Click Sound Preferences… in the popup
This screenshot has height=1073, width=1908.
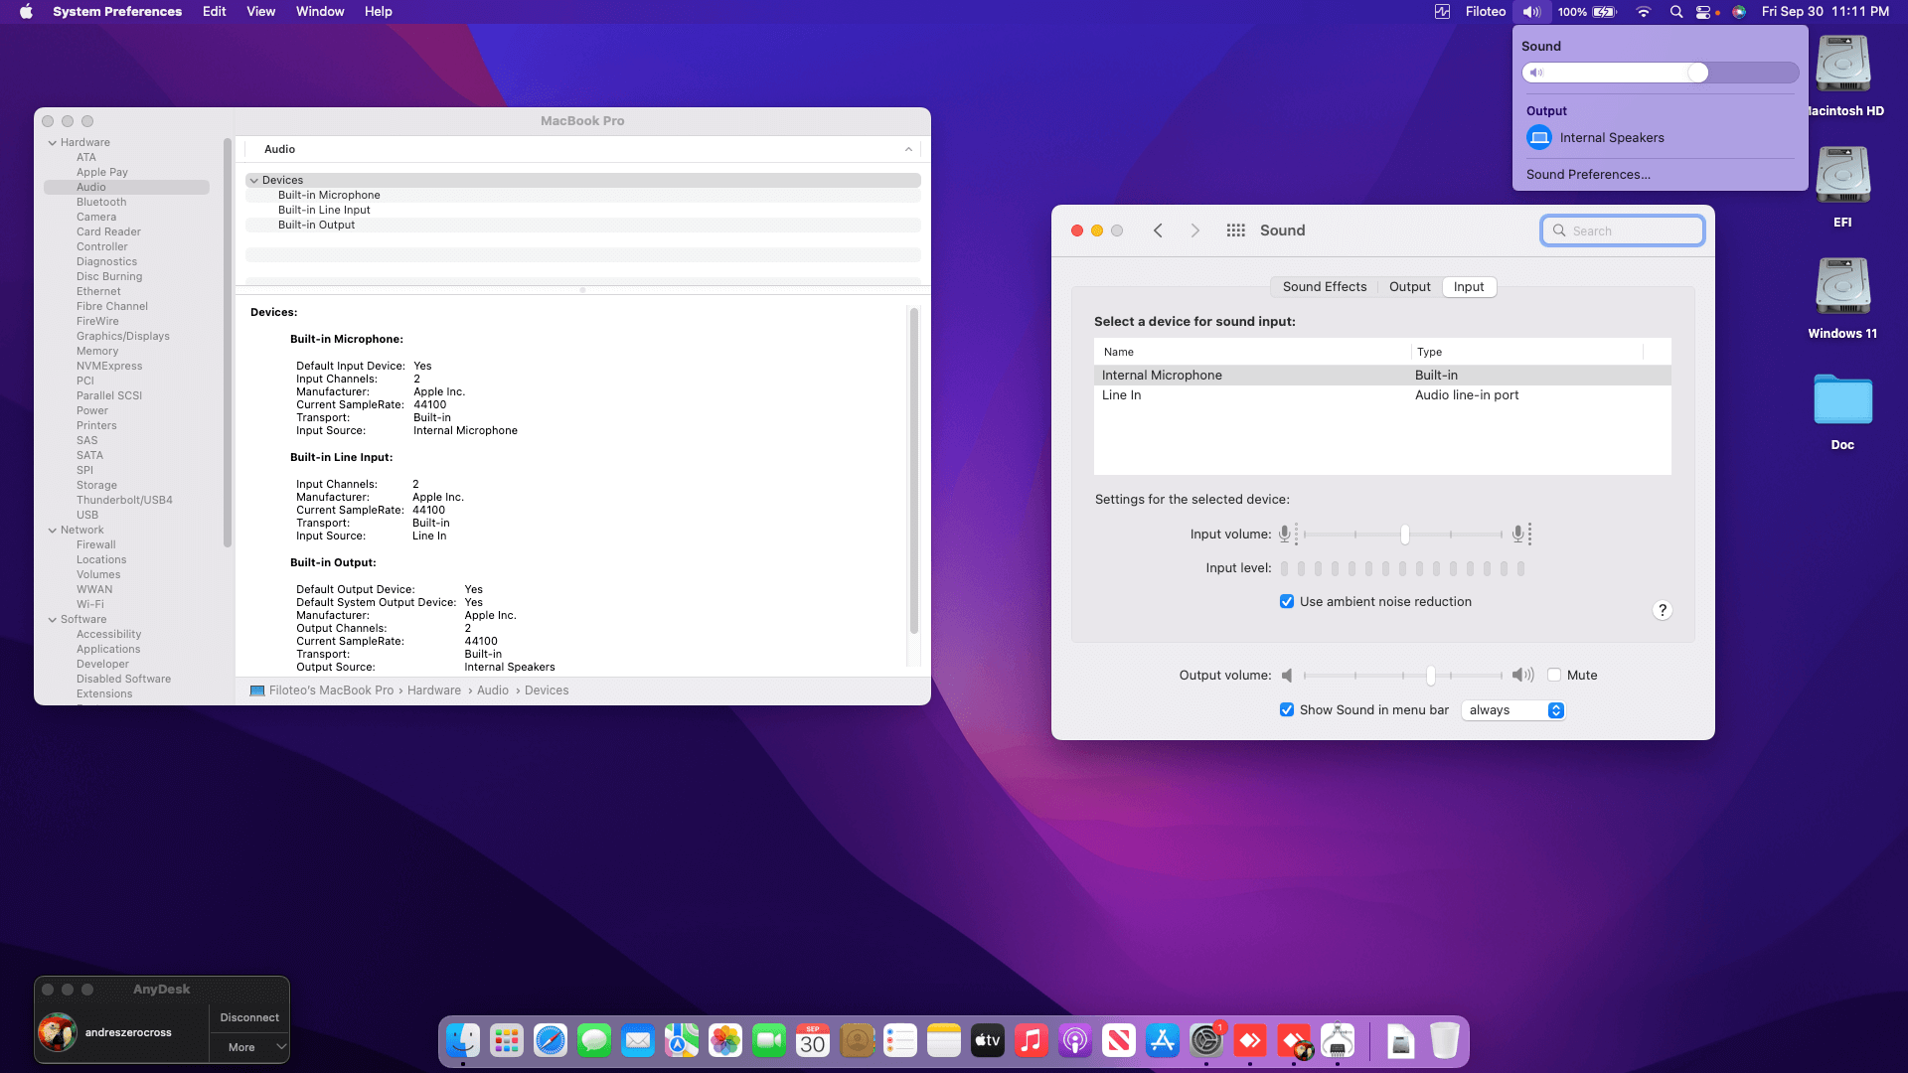1588,175
